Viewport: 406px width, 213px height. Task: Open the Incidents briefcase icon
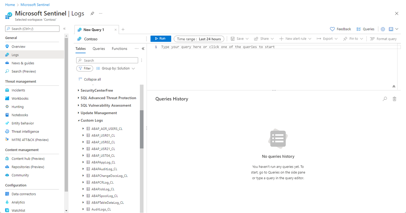pos(7,90)
